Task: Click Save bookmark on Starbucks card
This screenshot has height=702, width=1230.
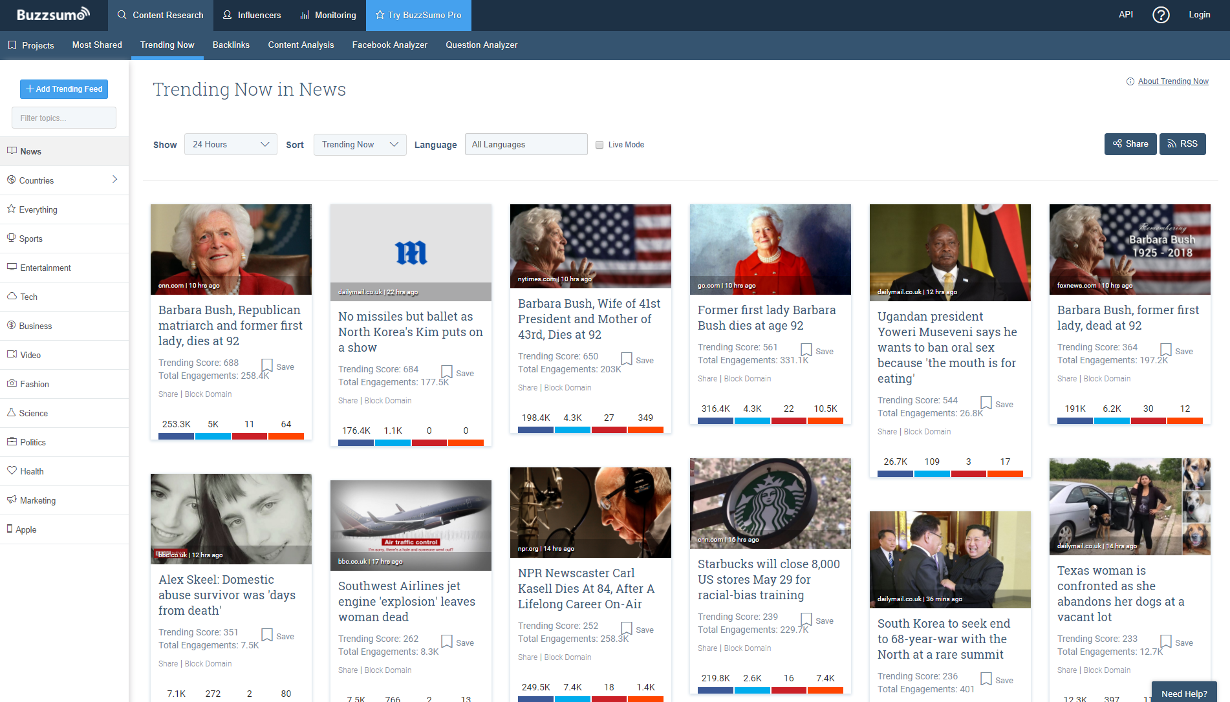Action: [806, 620]
